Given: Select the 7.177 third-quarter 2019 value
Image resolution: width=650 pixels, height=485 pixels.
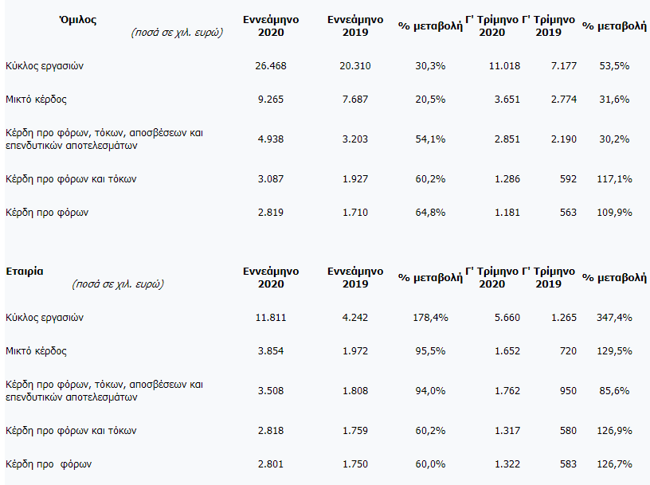Looking at the screenshot, I should point(564,66).
